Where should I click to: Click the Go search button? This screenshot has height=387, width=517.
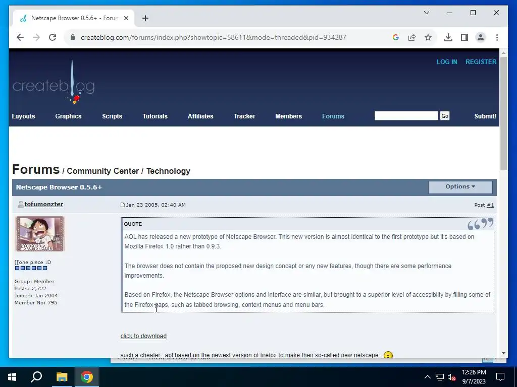point(445,116)
